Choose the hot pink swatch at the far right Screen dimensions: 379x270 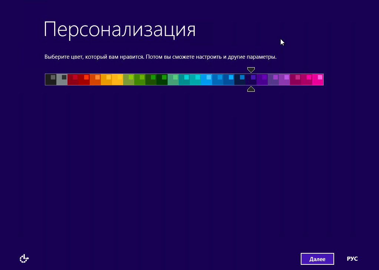point(318,79)
